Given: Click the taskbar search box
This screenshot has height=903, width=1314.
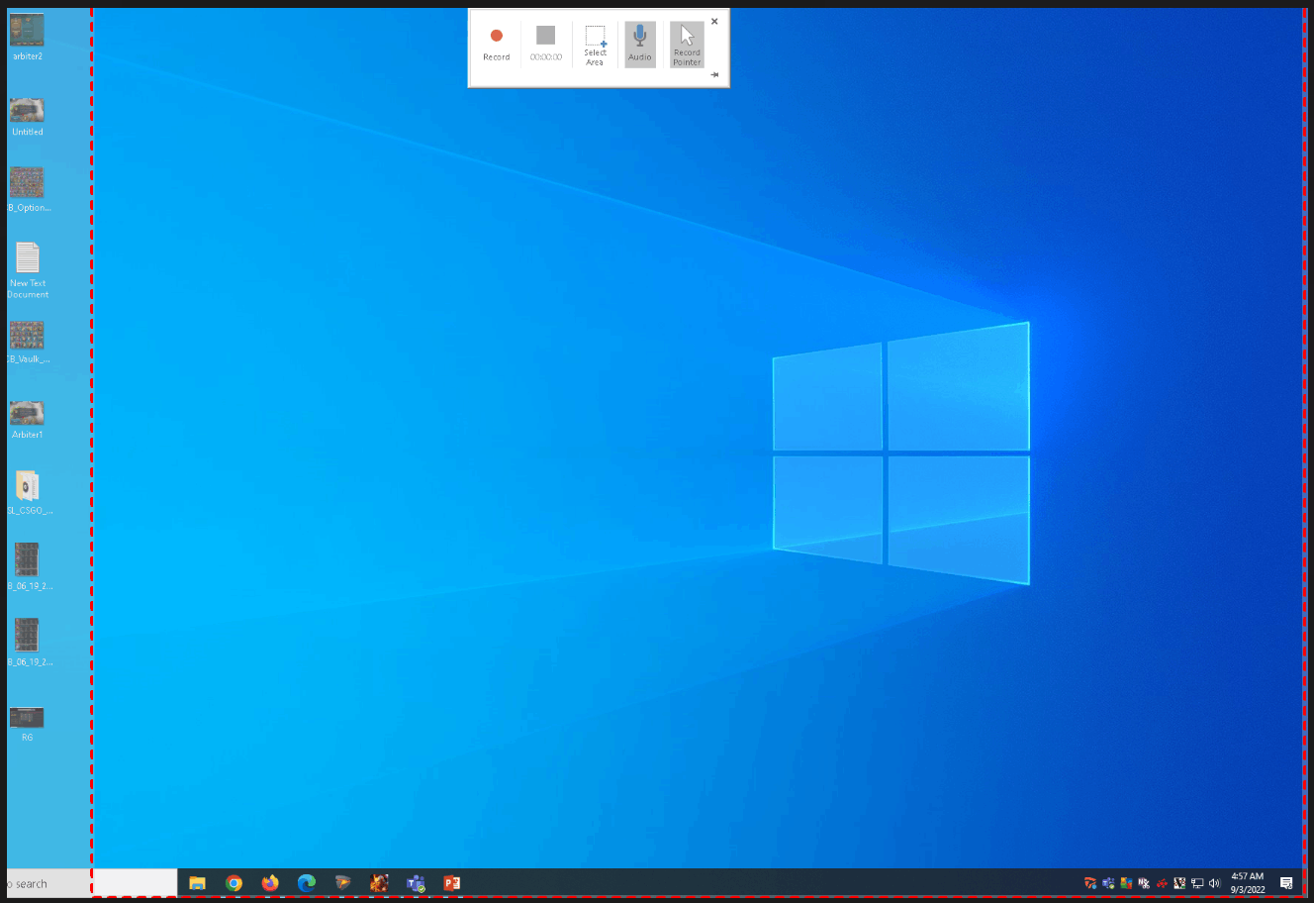Looking at the screenshot, I should [x=91, y=883].
